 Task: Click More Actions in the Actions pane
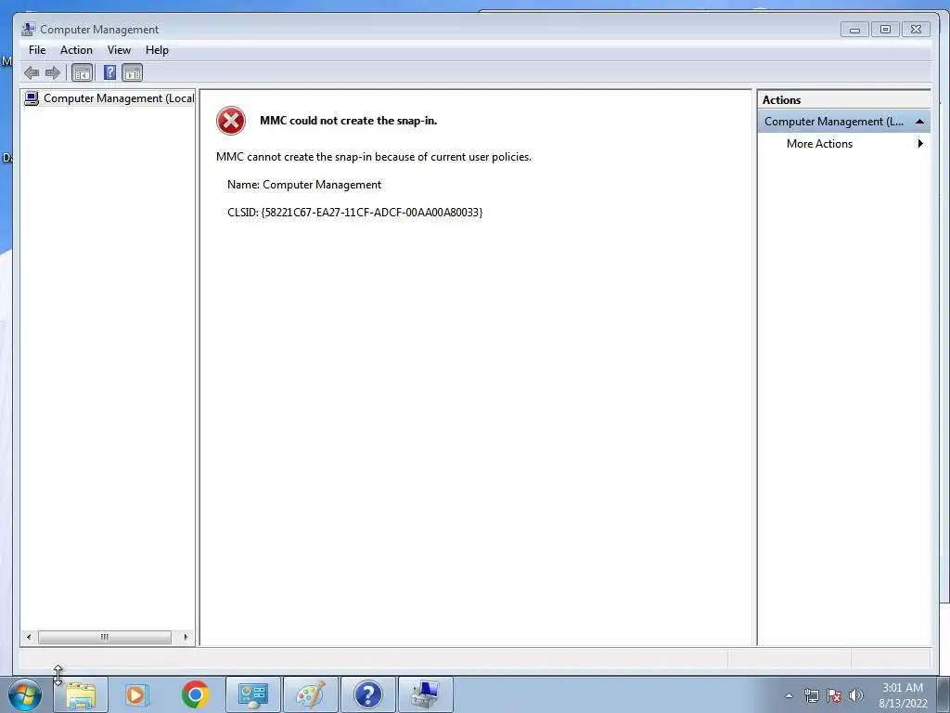click(819, 144)
